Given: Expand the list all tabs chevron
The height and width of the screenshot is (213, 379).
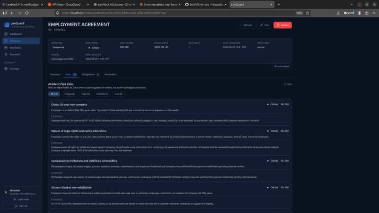Looking at the screenshot, I should coord(352,4).
